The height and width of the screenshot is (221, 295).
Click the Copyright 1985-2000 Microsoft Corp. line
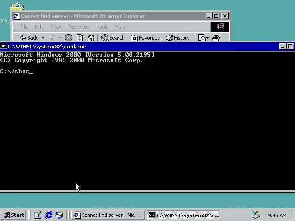[71, 60]
